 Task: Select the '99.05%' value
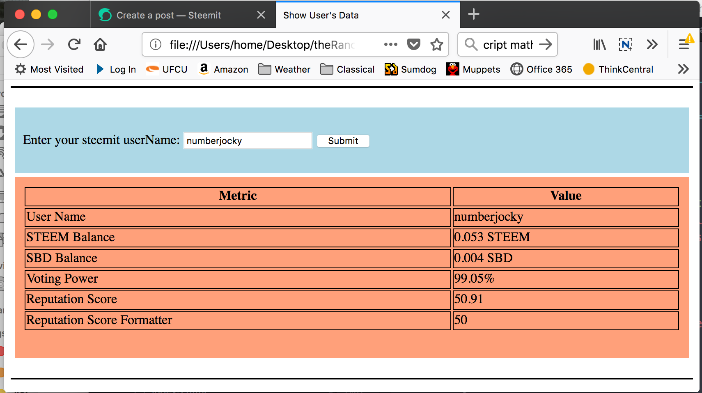pyautogui.click(x=566, y=279)
